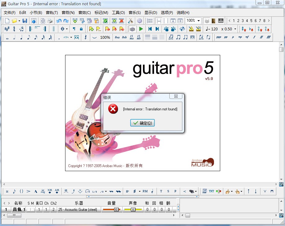Image resolution: width=285 pixels, height=226 pixels.
Task: Click 确定(O) button in error dialog
Action: pos(142,123)
